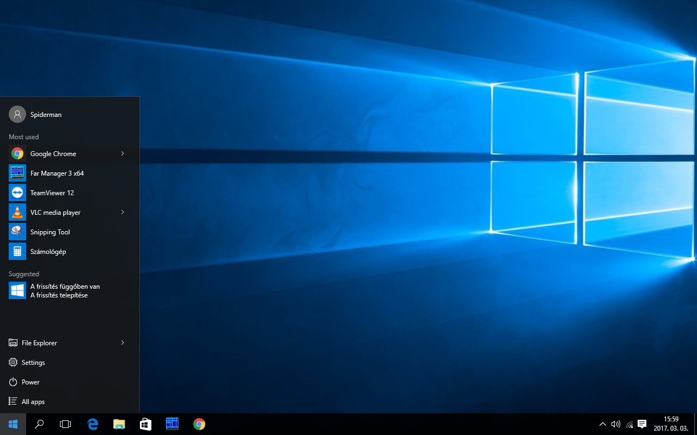Open the Snipping Tool app
This screenshot has width=697, height=435.
(50, 232)
